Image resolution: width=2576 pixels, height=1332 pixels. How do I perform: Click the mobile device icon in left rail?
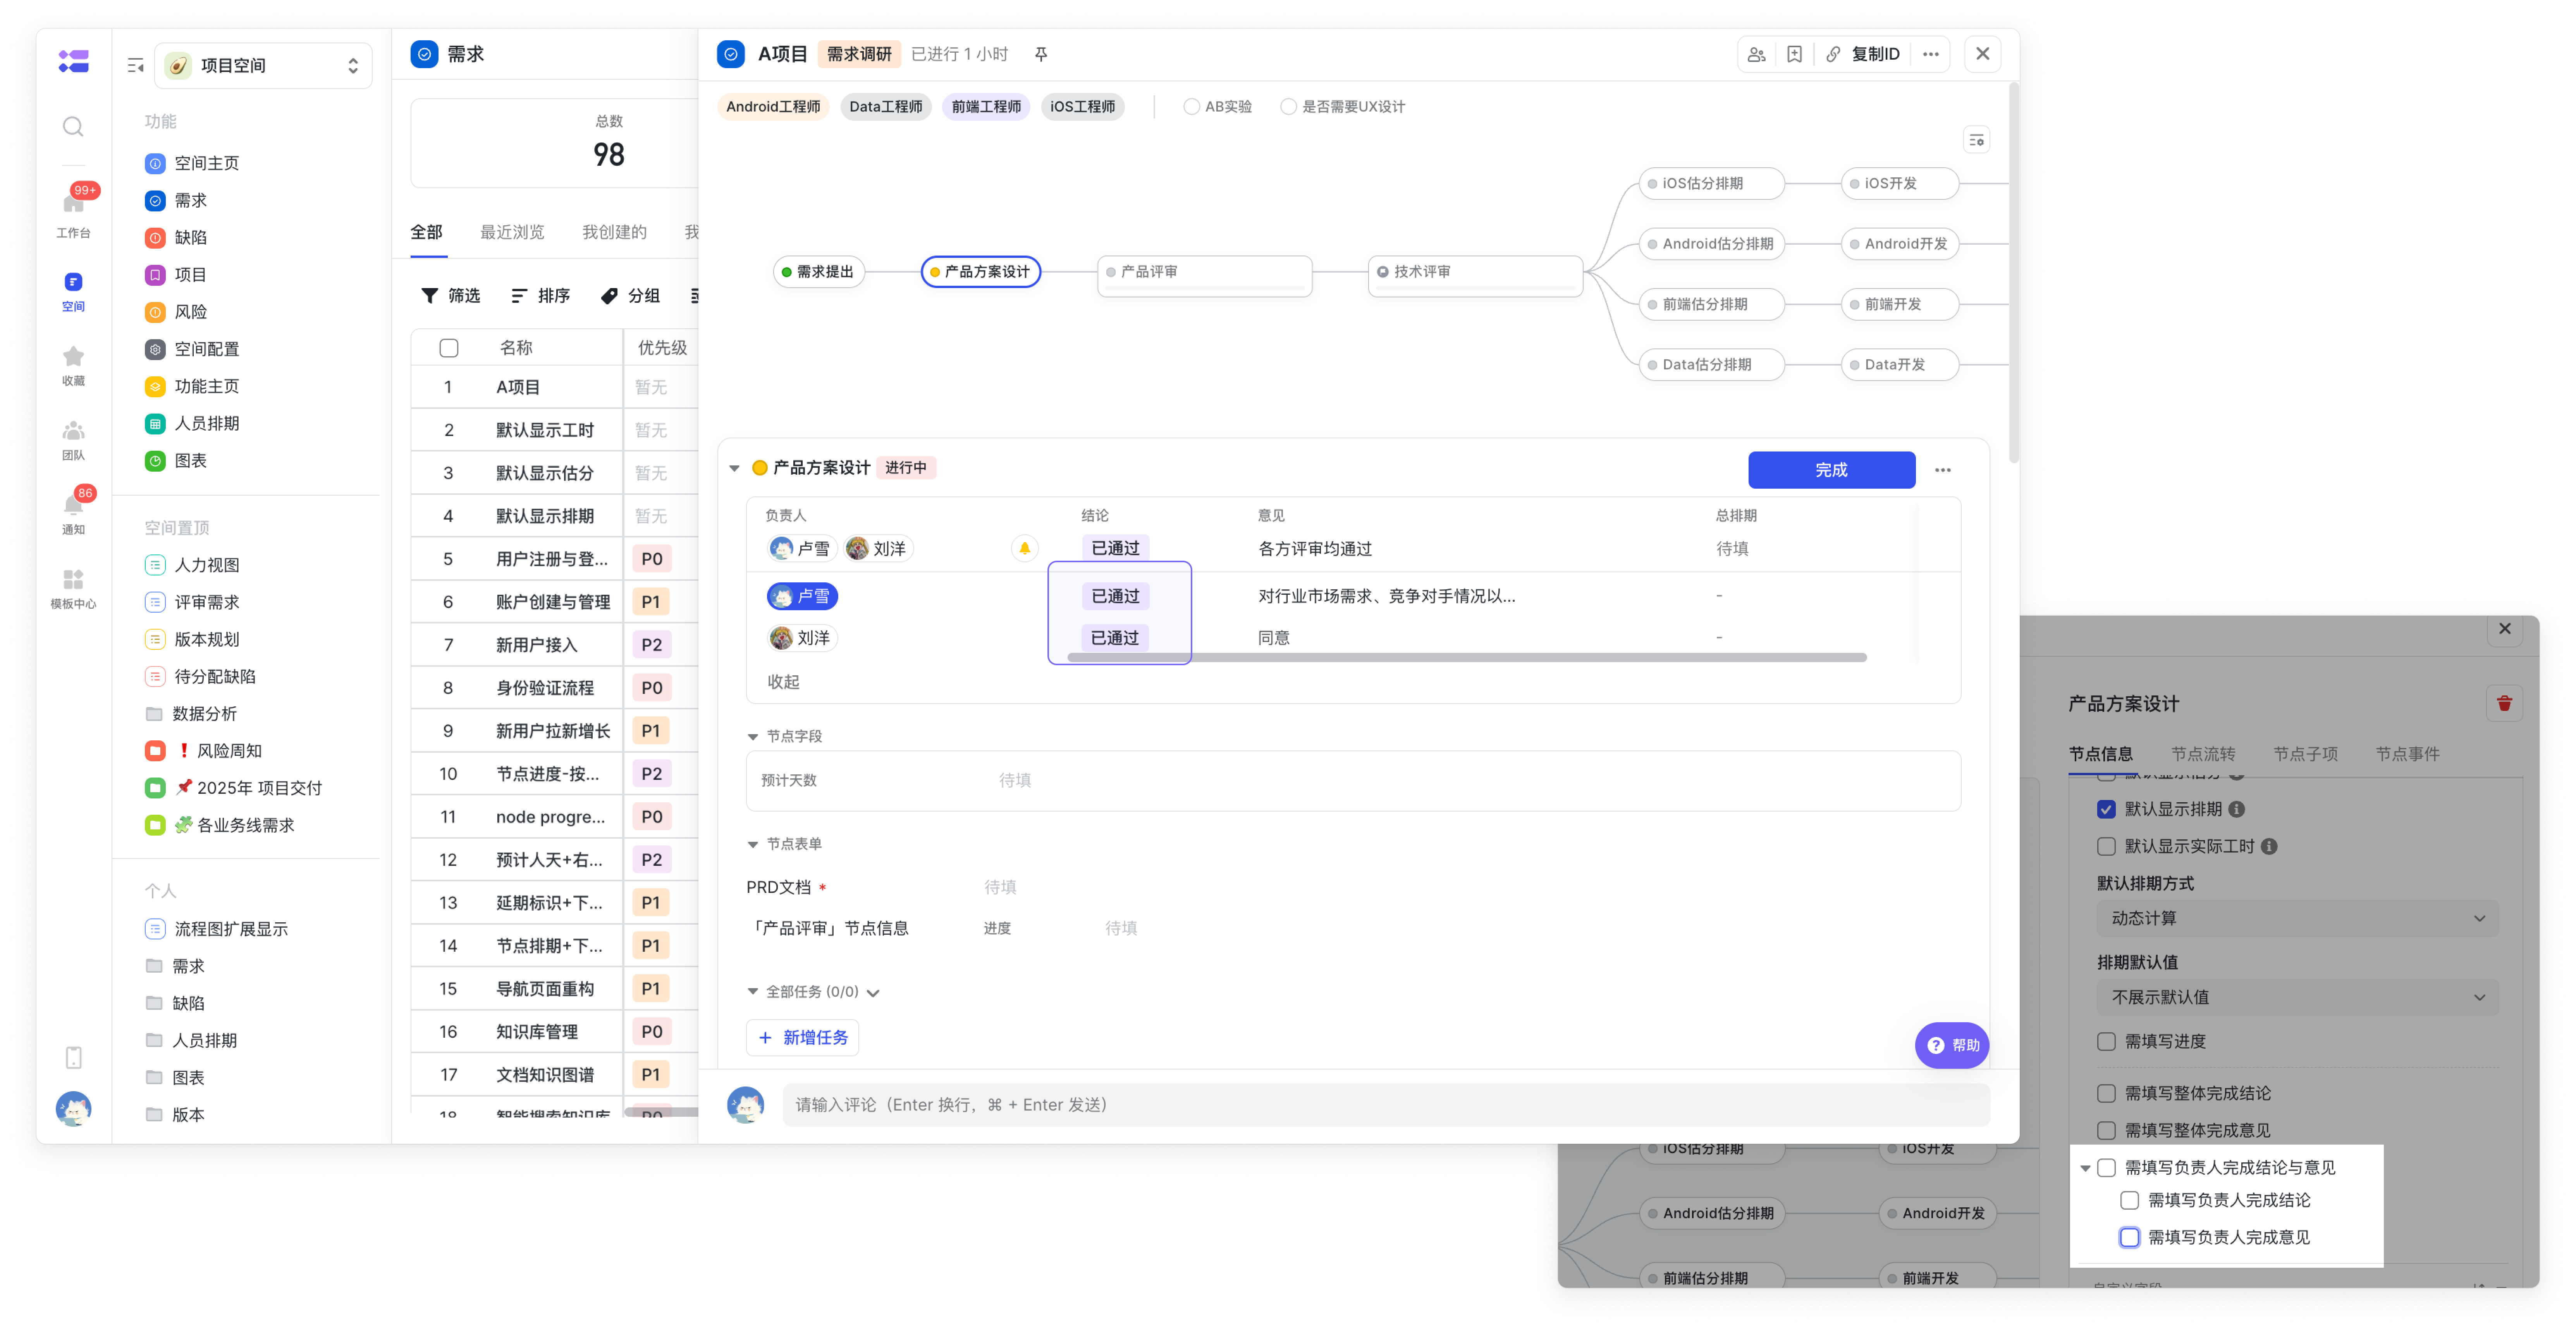pyautogui.click(x=74, y=1056)
